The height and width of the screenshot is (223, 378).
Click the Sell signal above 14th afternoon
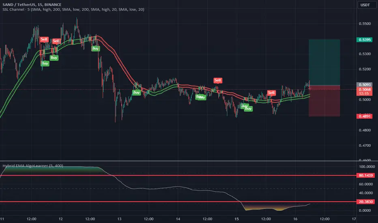coord(218,80)
